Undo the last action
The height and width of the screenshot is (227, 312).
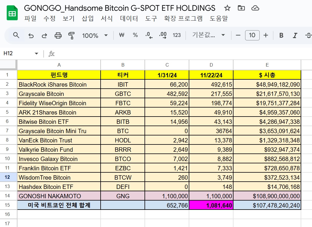(30, 35)
